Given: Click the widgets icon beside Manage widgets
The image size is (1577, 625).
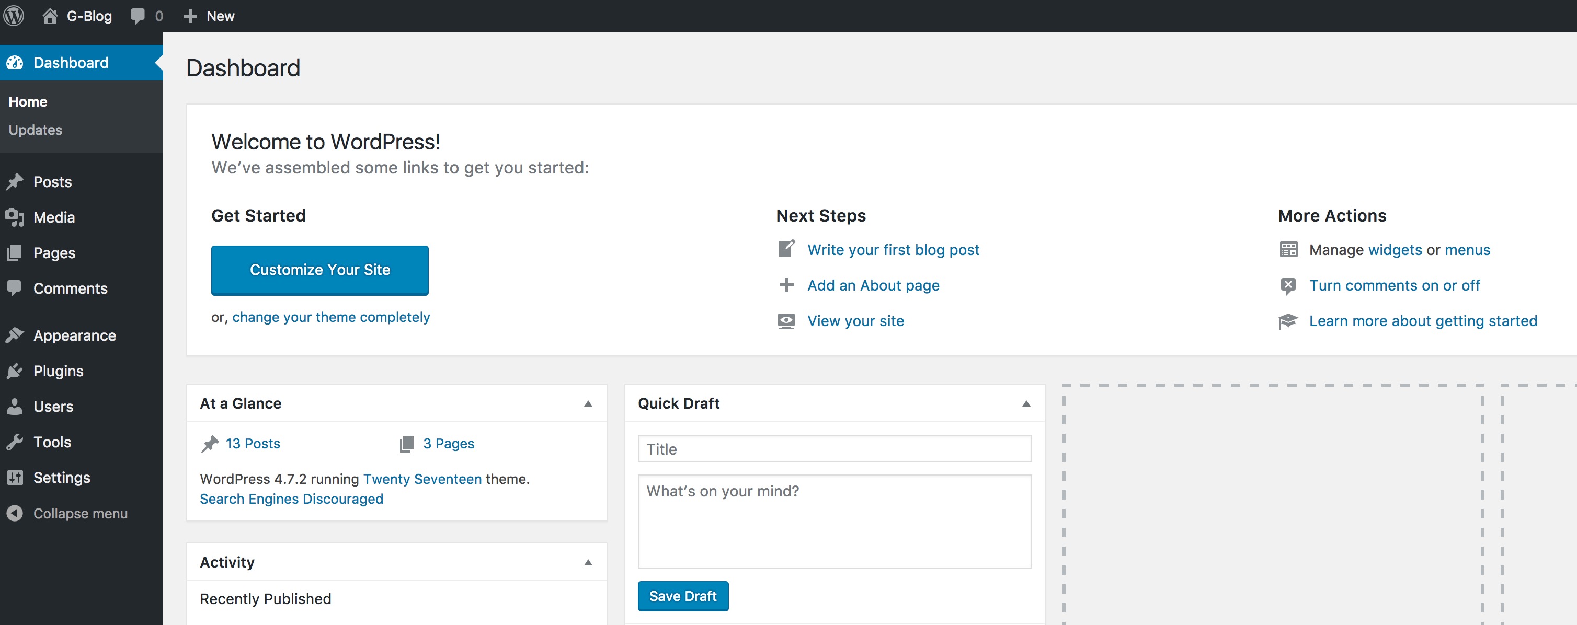Looking at the screenshot, I should [1289, 249].
